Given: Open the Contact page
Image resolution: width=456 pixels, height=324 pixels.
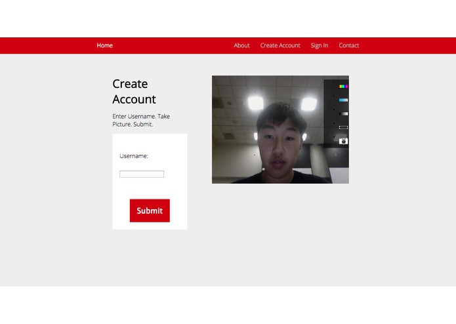Looking at the screenshot, I should click(348, 45).
